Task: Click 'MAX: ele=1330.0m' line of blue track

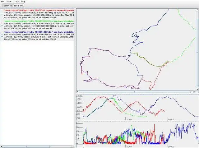Action: (x=39, y=37)
